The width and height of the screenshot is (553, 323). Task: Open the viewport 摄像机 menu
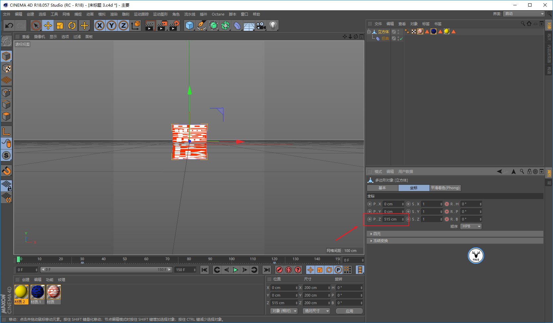[39, 37]
